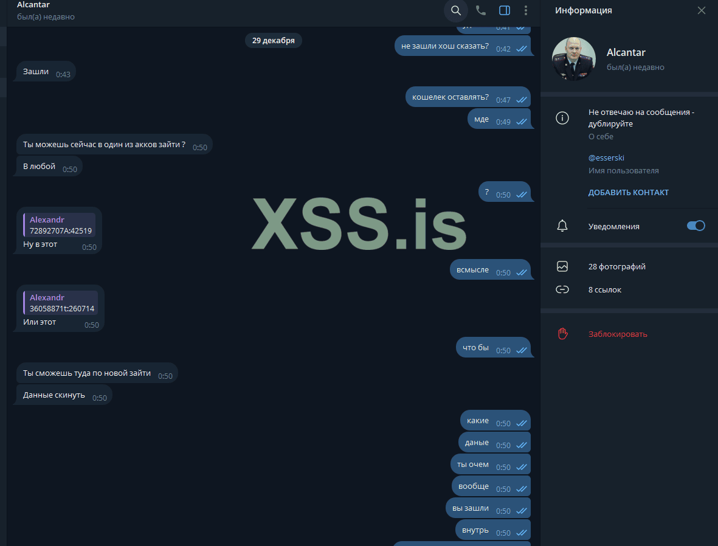Screen dimensions: 718x546
Task: Click the quoted reply '36058871t:260714'
Action: pyautogui.click(x=61, y=303)
